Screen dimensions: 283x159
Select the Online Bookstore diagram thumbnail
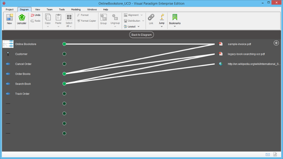tap(8, 44)
